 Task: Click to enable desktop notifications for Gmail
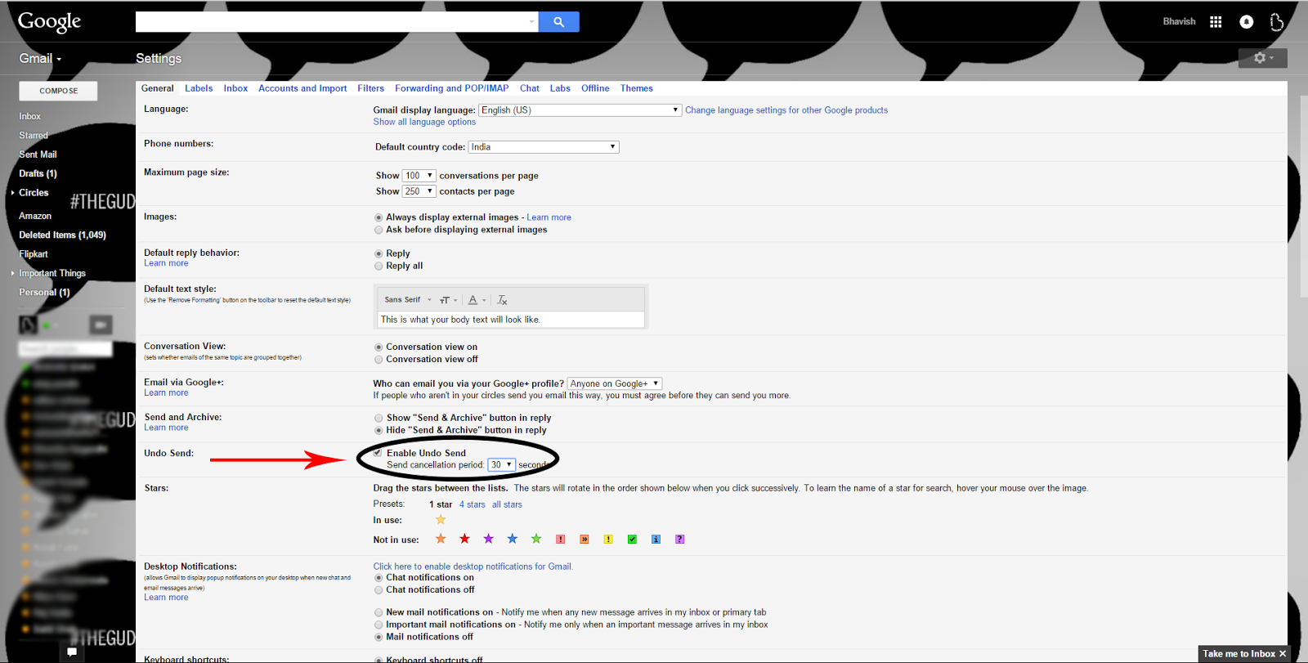pyautogui.click(x=473, y=567)
